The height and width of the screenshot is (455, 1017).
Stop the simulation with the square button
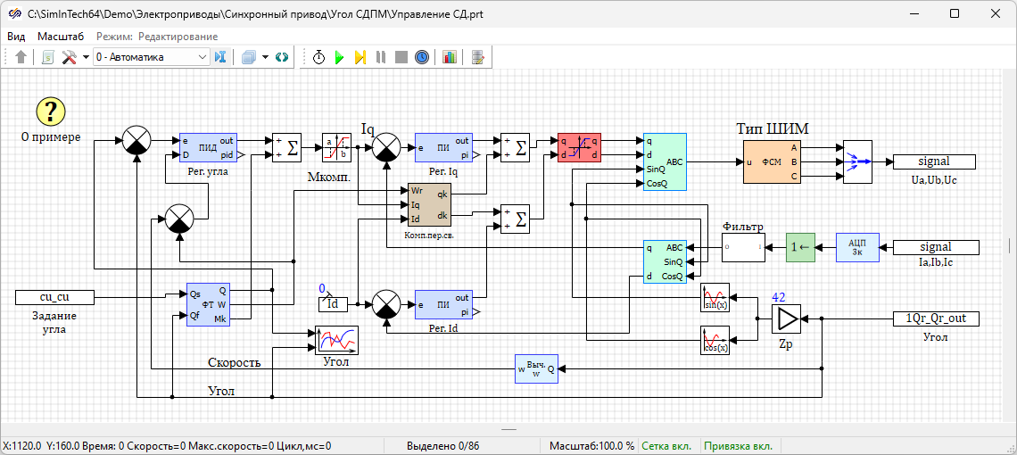[401, 57]
